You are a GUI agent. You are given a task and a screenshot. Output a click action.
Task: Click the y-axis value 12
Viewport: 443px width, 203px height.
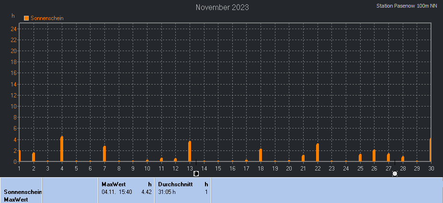coord(13,96)
